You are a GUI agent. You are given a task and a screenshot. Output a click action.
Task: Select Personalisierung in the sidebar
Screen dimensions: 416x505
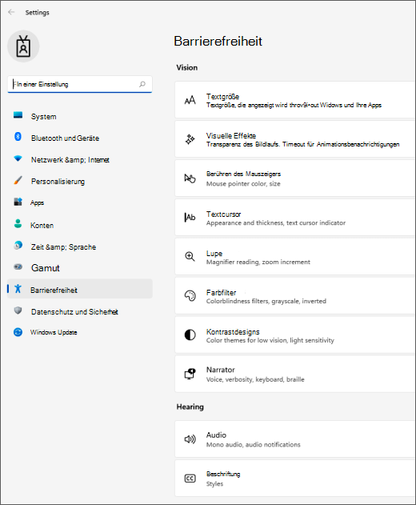tap(80, 182)
